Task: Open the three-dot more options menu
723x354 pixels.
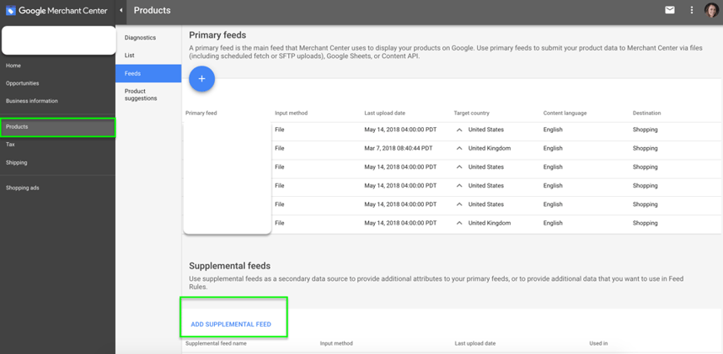Action: point(691,10)
